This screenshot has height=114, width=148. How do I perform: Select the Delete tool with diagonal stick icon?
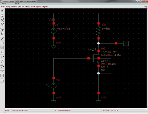point(2,39)
